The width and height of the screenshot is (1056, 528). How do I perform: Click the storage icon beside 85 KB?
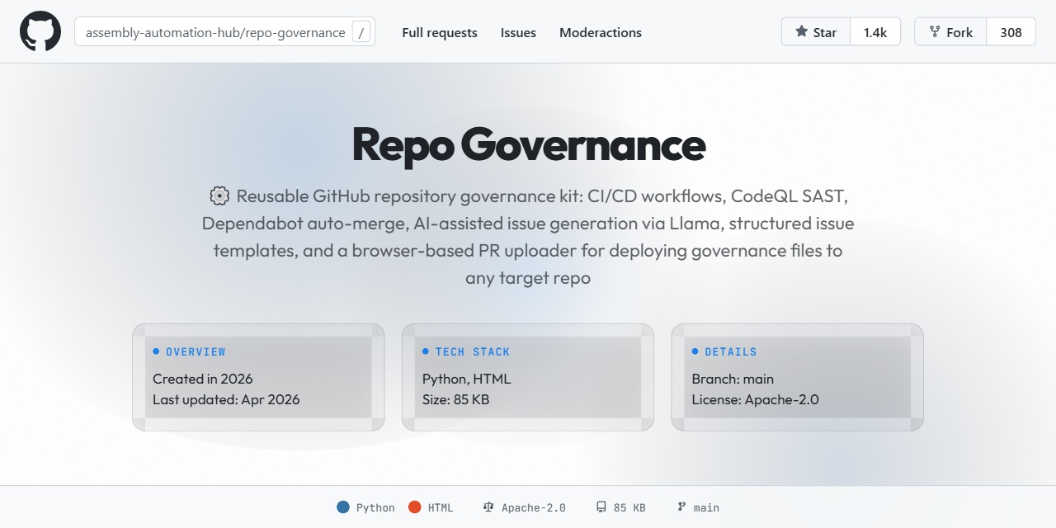[x=601, y=507]
